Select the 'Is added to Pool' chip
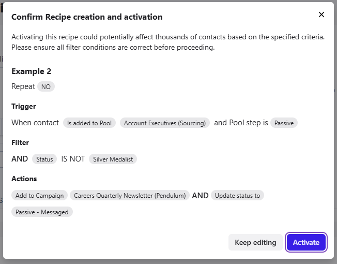Screen dimensions: 337x264 pos(89,123)
